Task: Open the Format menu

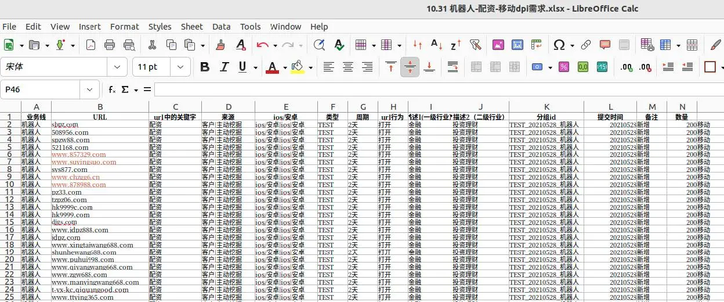Action: click(125, 26)
